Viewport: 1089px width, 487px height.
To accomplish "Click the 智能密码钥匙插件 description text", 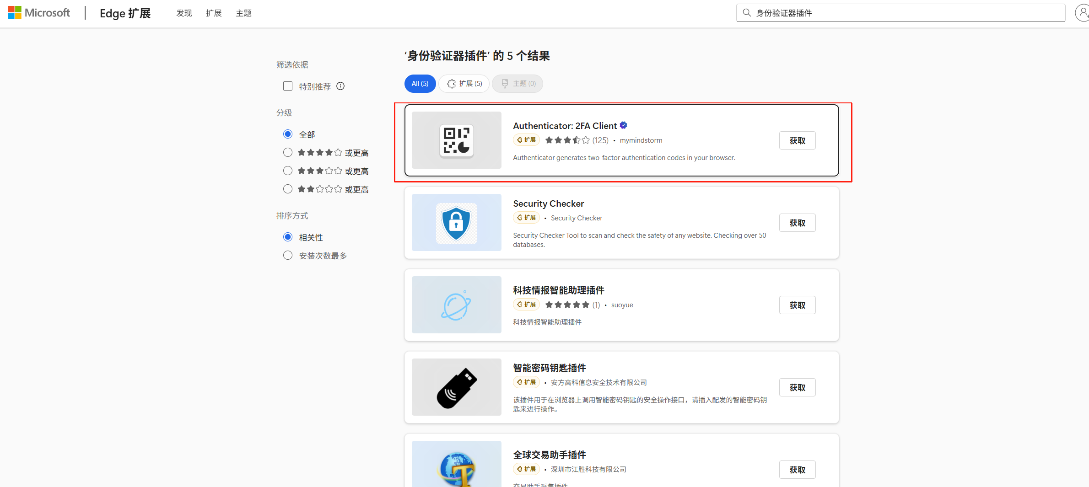I will tap(640, 405).
